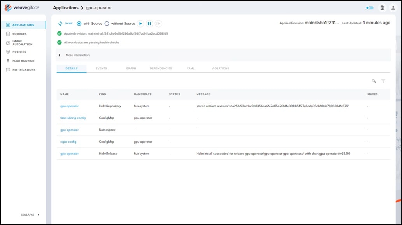The image size is (402, 225).
Task: Open Image Automation in the sidebar
Action: pos(22,43)
